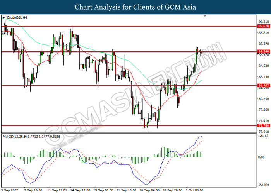Click the 90.210 price axis value

264,22
